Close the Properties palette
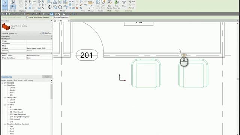 point(51,21)
